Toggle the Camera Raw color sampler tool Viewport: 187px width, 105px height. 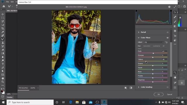point(175,83)
